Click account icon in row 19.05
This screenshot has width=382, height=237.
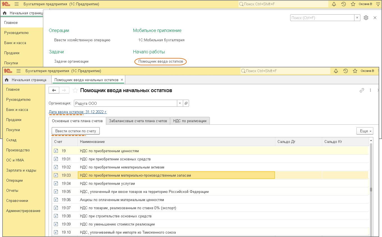pos(56,192)
